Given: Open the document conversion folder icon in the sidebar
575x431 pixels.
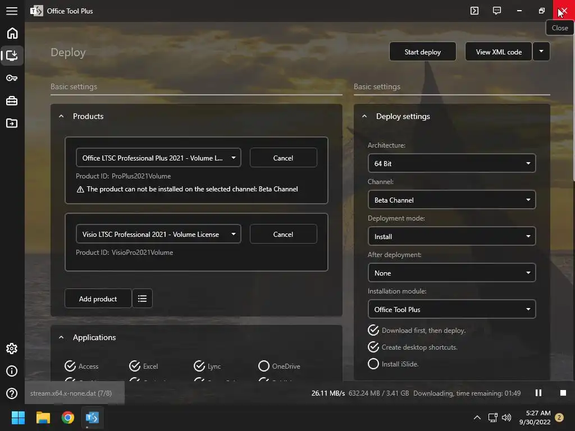Looking at the screenshot, I should [12, 123].
